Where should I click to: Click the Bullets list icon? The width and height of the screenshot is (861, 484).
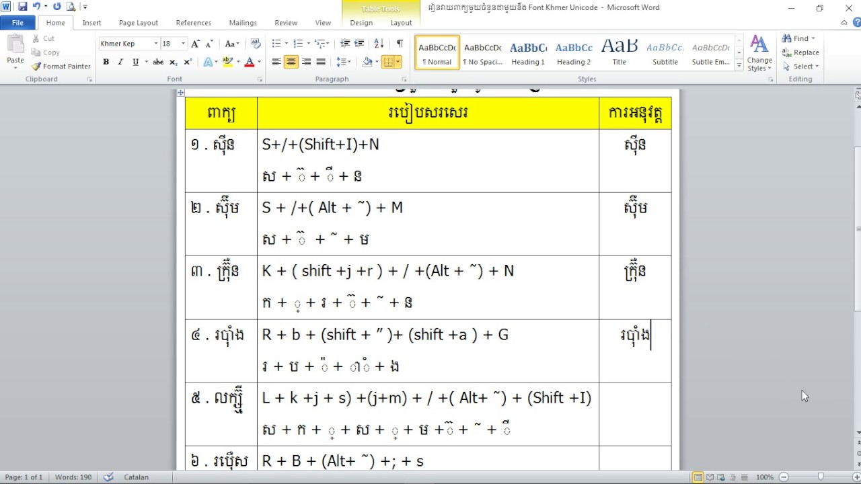[276, 44]
